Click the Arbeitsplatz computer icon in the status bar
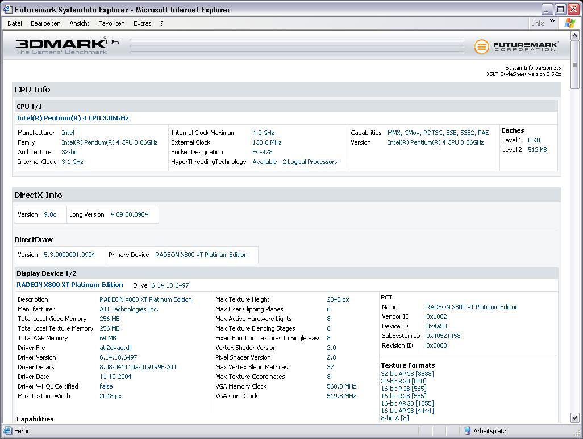583x439 pixels. click(468, 431)
